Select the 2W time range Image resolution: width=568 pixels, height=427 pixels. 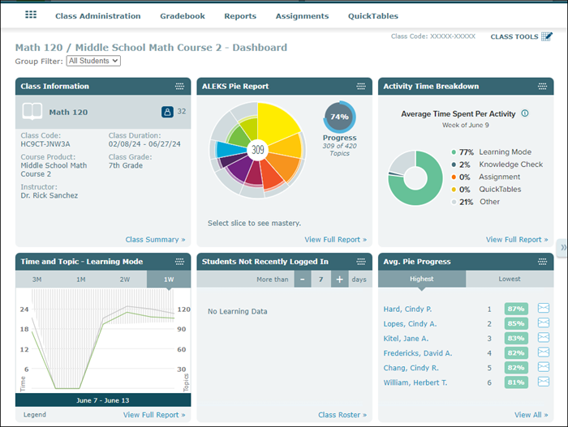(124, 279)
